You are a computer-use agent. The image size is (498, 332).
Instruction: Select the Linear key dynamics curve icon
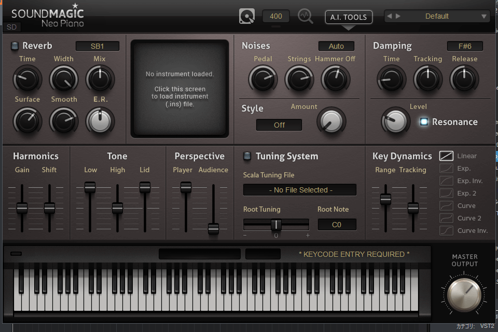(x=446, y=156)
